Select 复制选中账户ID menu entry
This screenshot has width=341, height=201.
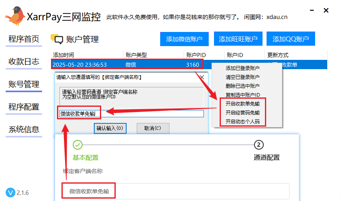(243, 95)
